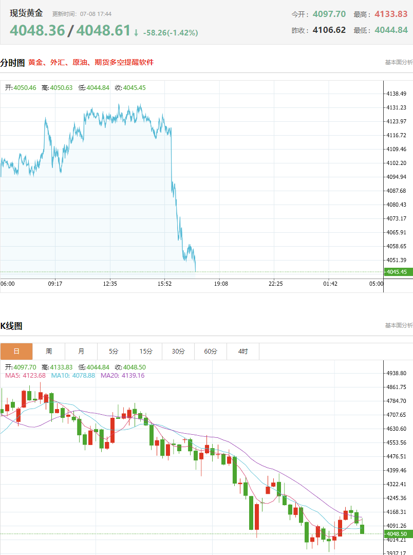Click the down arrow beside the 4048.61 price
This screenshot has height=555, width=413.
pos(136,33)
